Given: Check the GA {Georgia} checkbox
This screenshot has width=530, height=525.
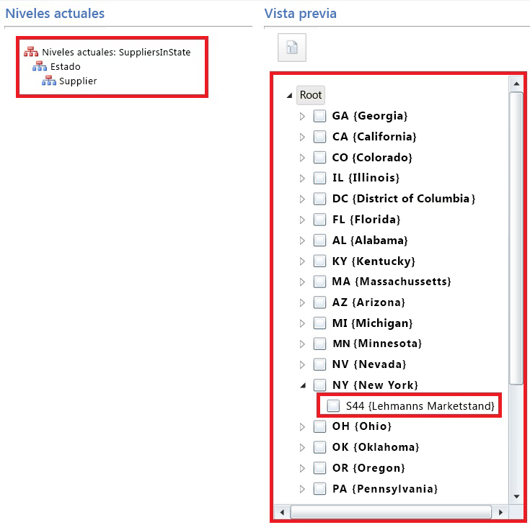Looking at the screenshot, I should (x=319, y=116).
